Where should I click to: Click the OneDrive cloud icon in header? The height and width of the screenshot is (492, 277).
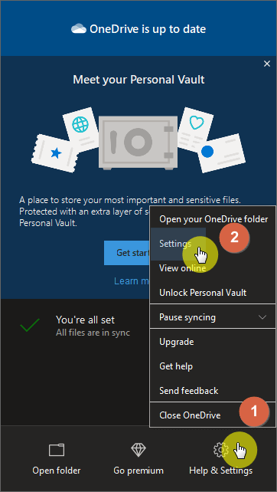pyautogui.click(x=79, y=29)
